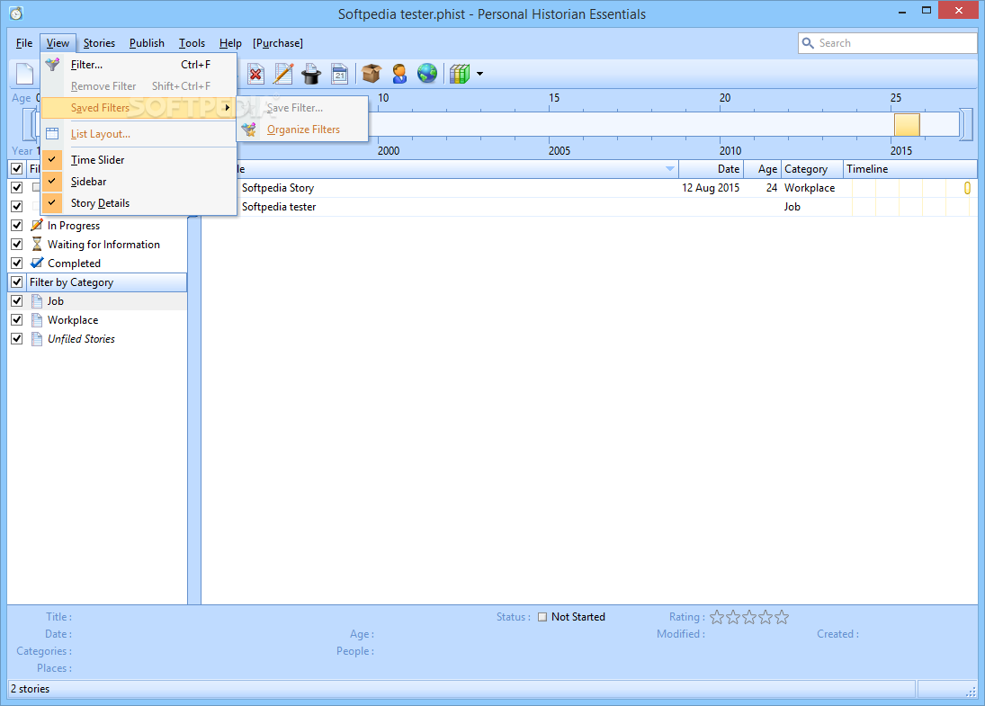The width and height of the screenshot is (985, 706).
Task: Open the Tools menu
Action: (x=192, y=42)
